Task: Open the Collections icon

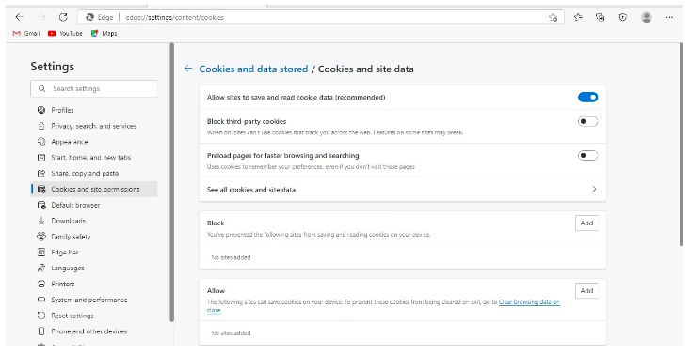Action: coord(600,17)
